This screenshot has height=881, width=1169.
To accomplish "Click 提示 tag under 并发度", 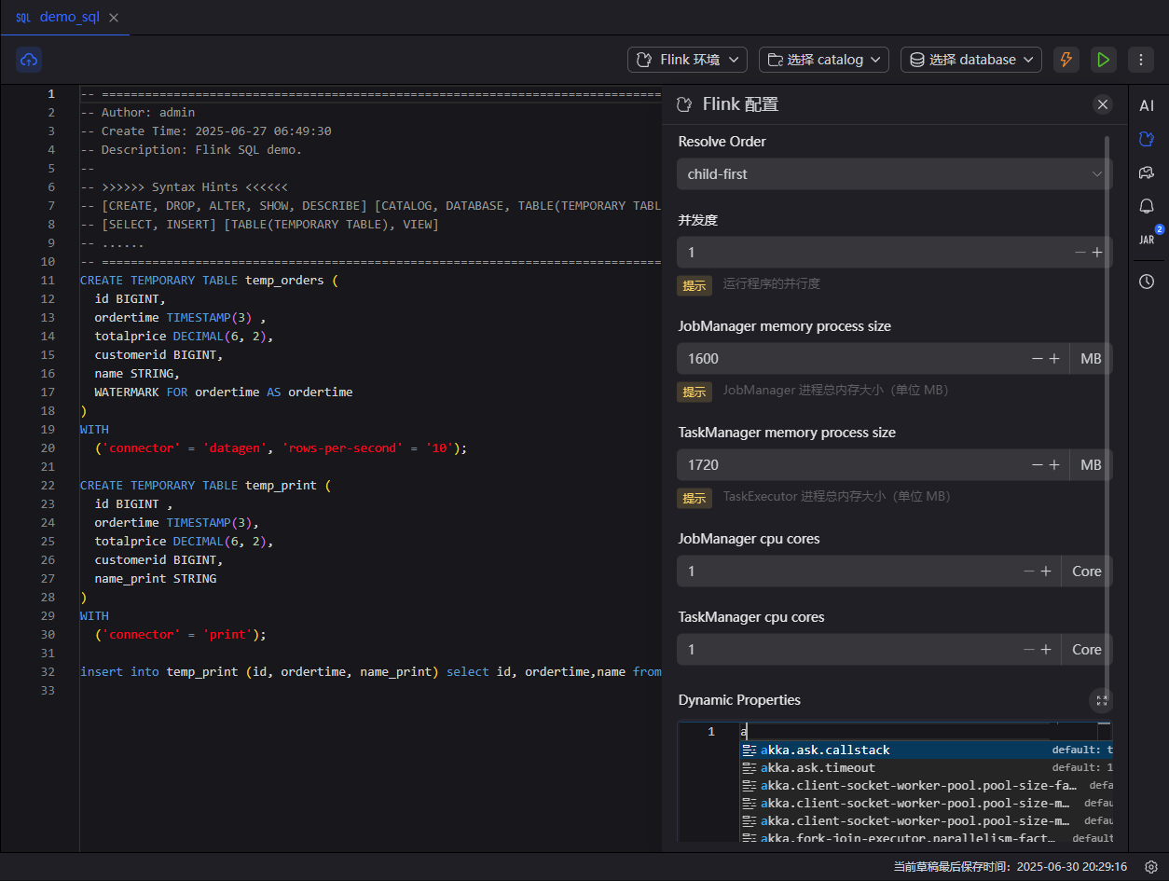I will 695,285.
